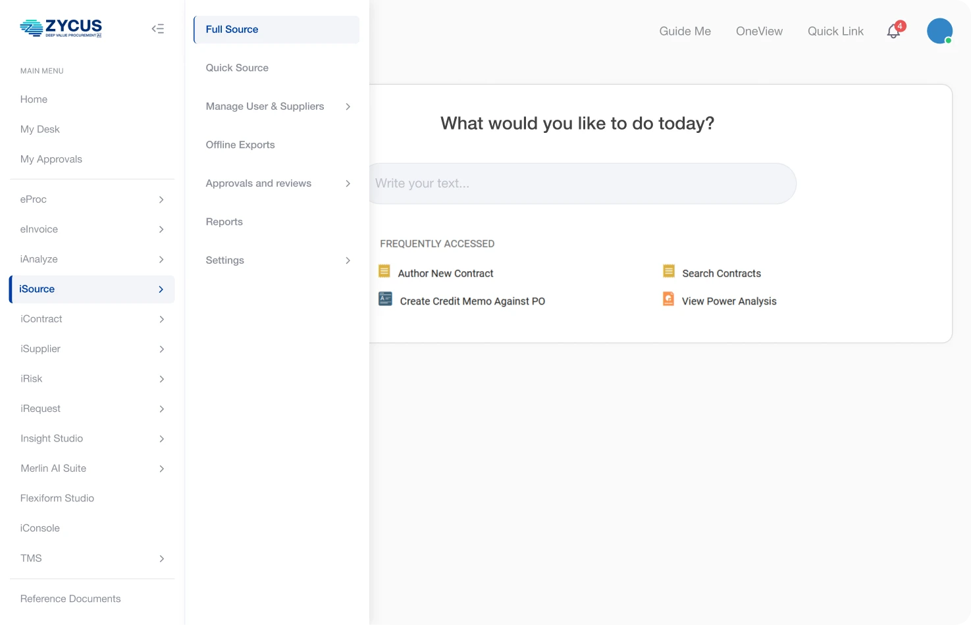This screenshot has height=625, width=971.
Task: Open Create Credit Memo Against PO
Action: 472,301
